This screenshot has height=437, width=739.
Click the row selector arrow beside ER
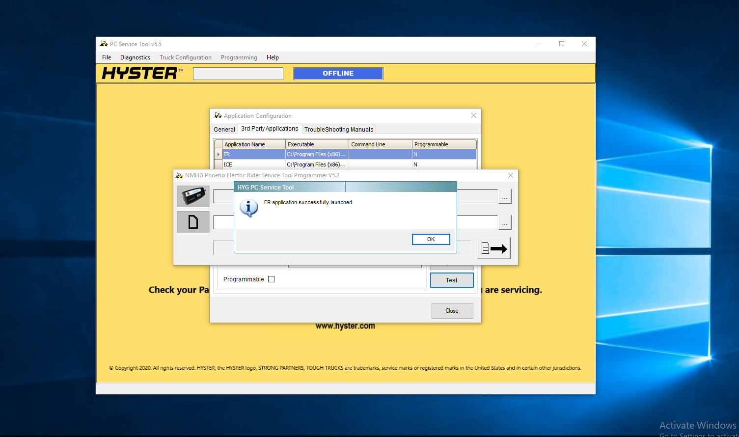pyautogui.click(x=219, y=154)
